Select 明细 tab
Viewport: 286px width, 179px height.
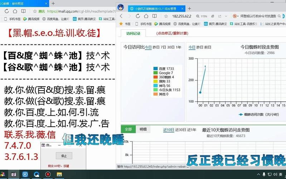tap(143, 129)
